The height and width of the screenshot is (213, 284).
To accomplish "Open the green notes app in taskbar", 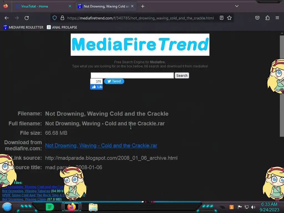I will 50,207.
